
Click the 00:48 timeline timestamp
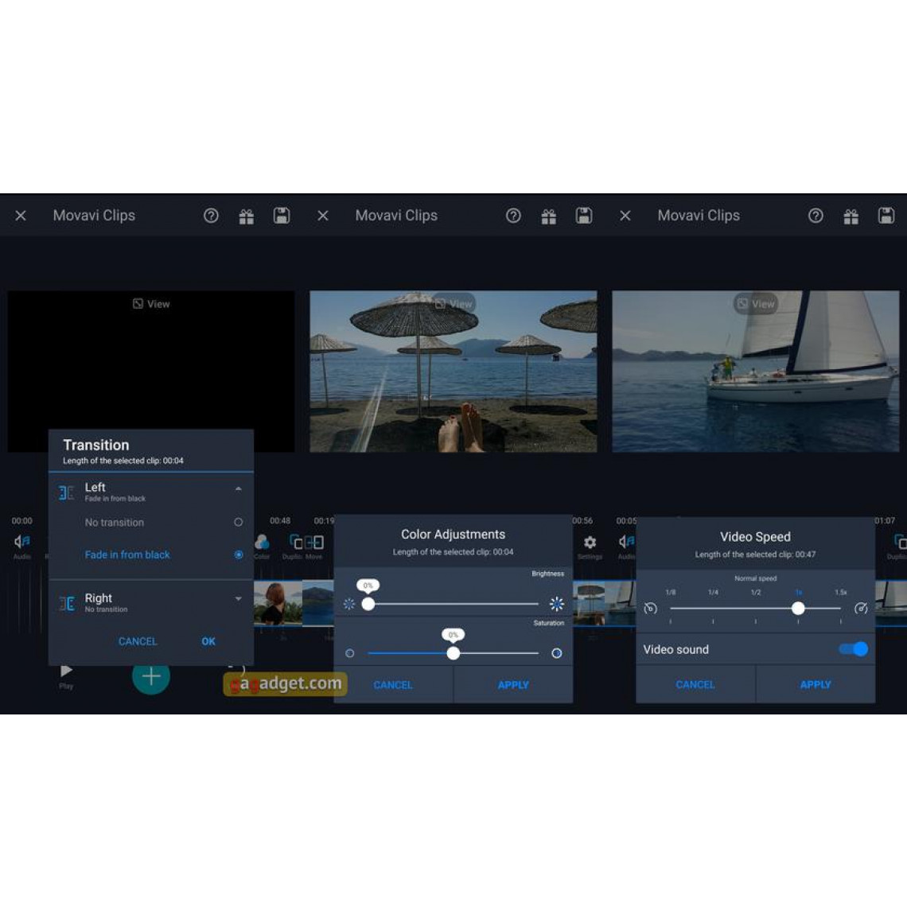point(280,520)
